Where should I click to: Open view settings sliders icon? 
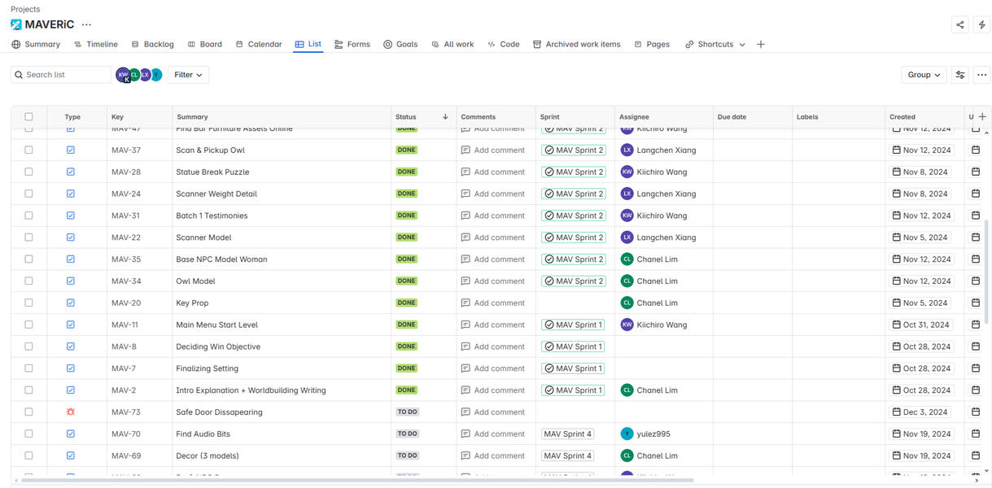(960, 75)
